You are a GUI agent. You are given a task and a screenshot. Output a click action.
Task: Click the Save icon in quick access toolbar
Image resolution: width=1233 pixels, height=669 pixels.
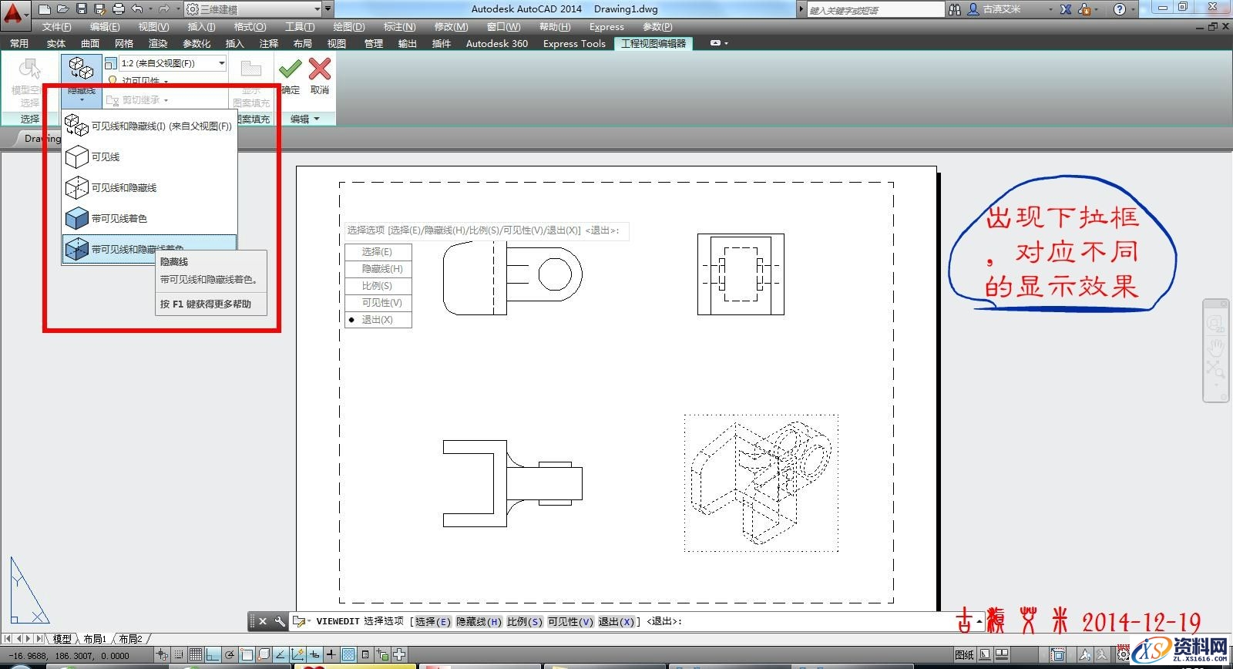coord(82,9)
